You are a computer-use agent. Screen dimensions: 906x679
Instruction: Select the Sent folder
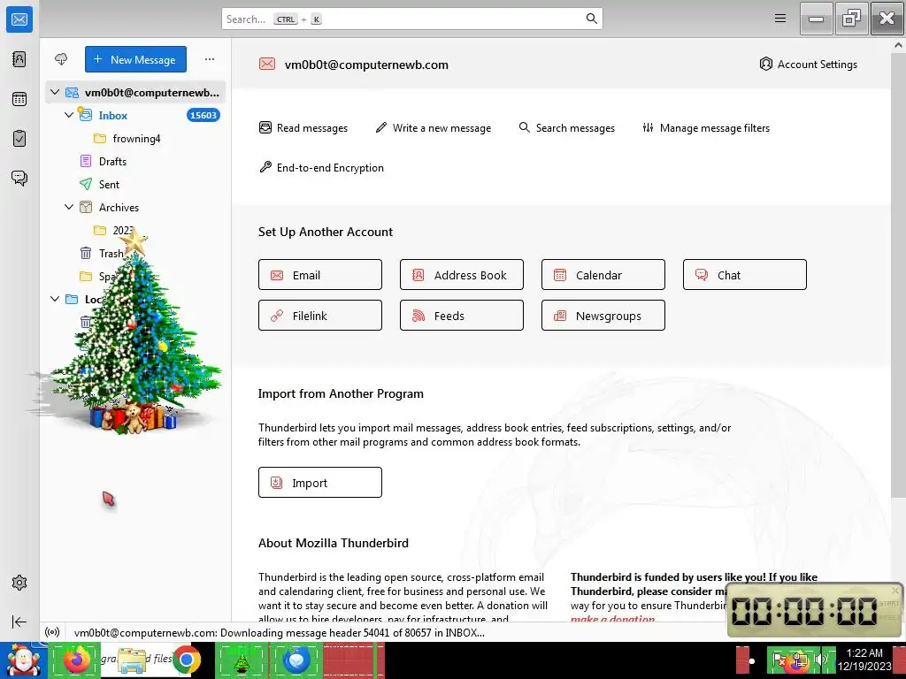135,184
